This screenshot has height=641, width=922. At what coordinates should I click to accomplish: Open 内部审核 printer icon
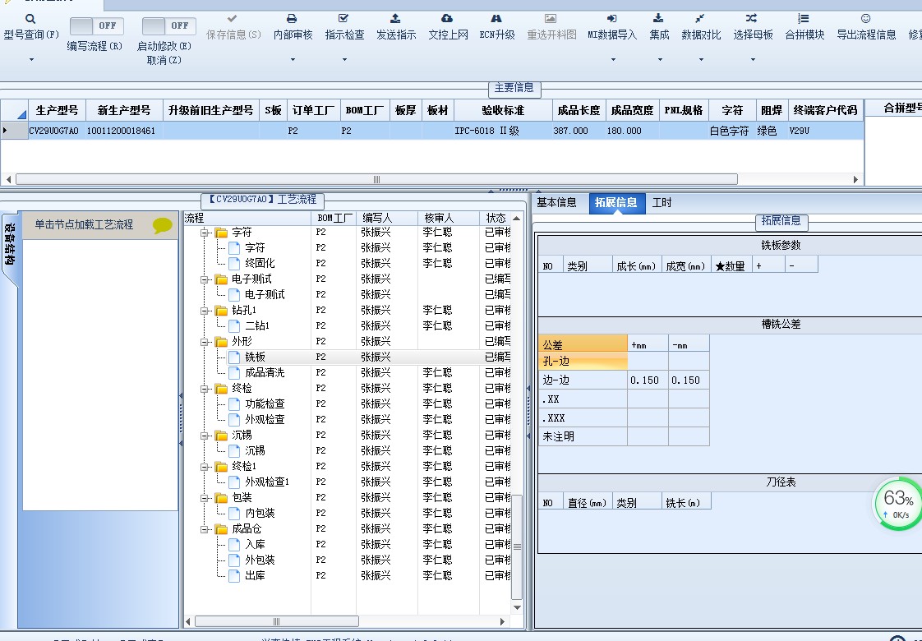pos(292,19)
